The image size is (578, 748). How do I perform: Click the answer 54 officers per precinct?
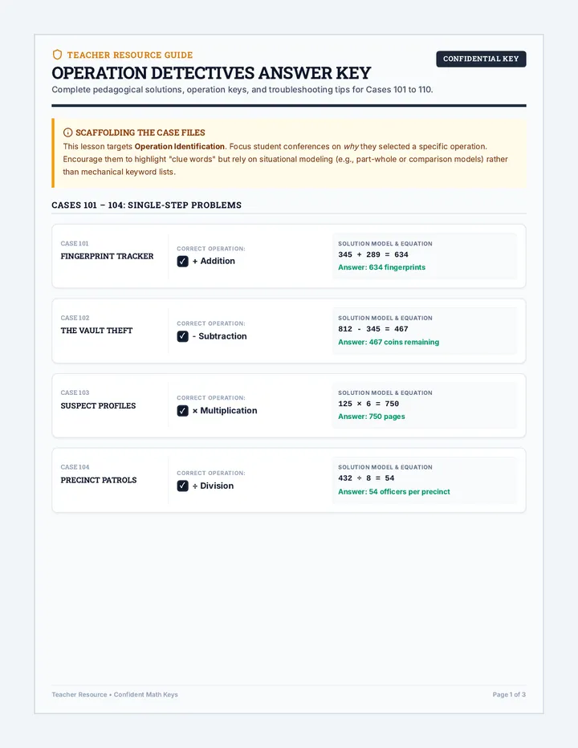click(394, 491)
